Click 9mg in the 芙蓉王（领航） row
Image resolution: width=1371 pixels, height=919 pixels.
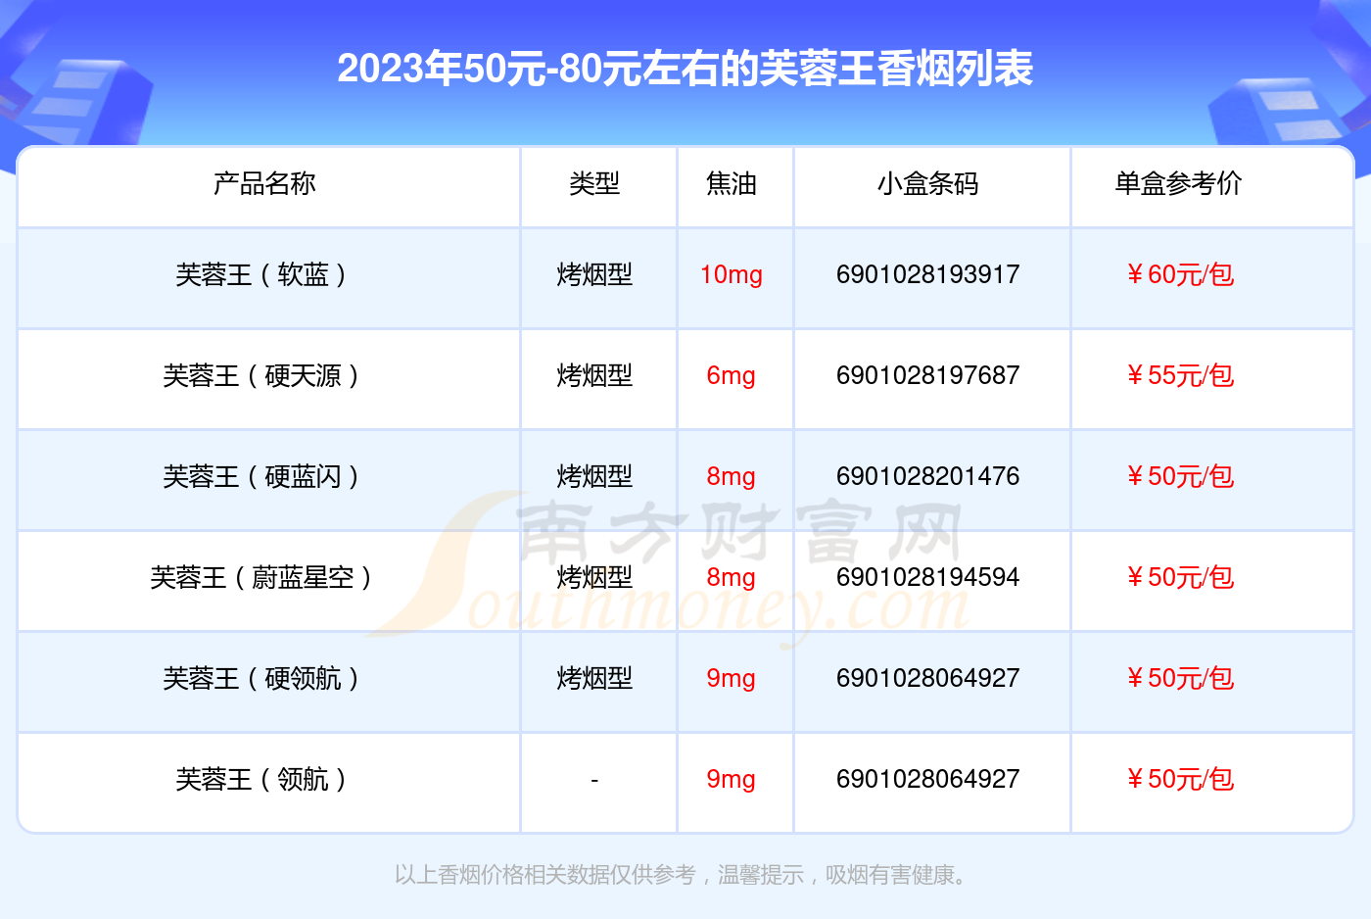[x=732, y=780]
